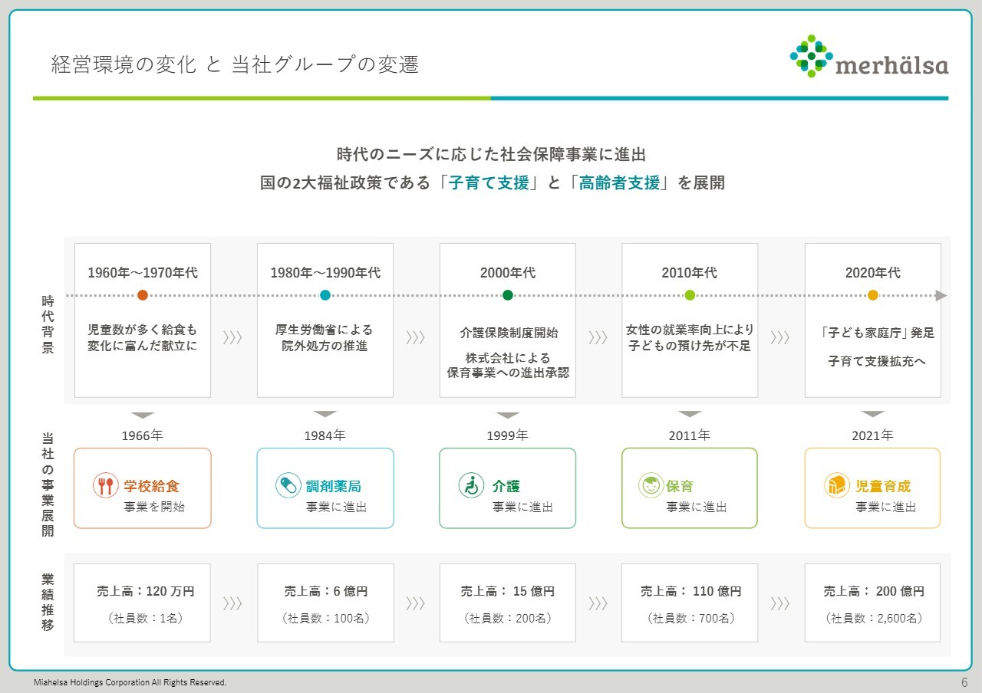Click the 社員数：700名 text
This screenshot has height=693, width=982.
pos(690,618)
